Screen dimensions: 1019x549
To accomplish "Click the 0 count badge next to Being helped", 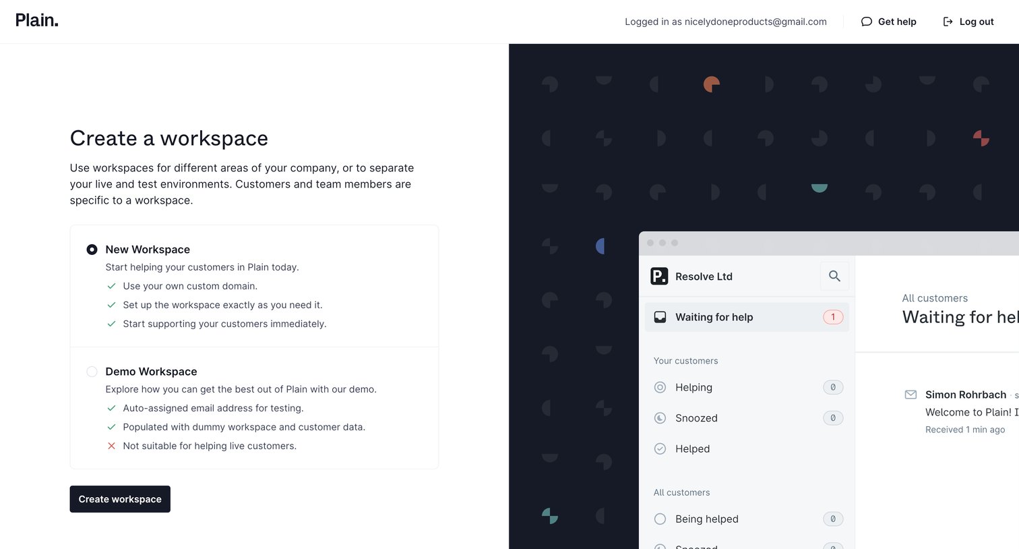I will click(x=833, y=519).
